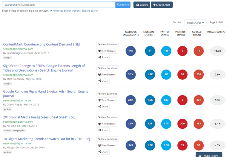View Sharers for 10 Digital Marketing Trends
Image resolution: width=227 pixels, height=157 pixels.
coord(107,145)
